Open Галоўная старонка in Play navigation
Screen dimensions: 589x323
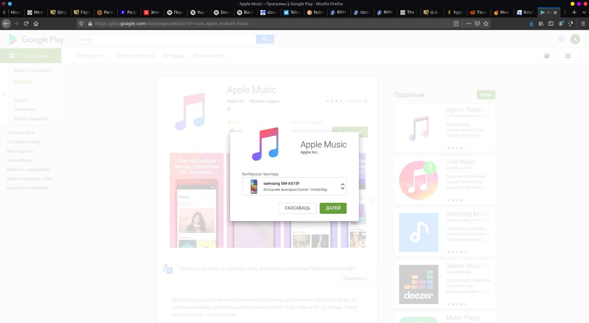135,56
